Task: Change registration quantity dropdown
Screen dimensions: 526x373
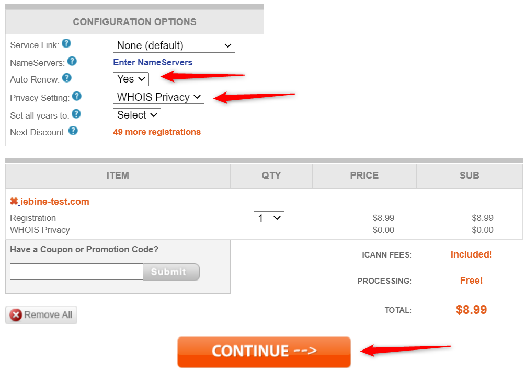Action: (x=269, y=218)
